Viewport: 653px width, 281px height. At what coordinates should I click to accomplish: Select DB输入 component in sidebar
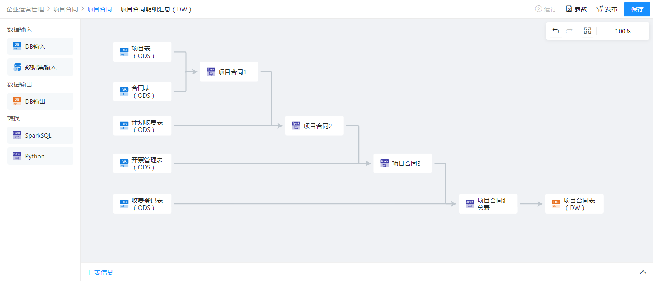[40, 47]
